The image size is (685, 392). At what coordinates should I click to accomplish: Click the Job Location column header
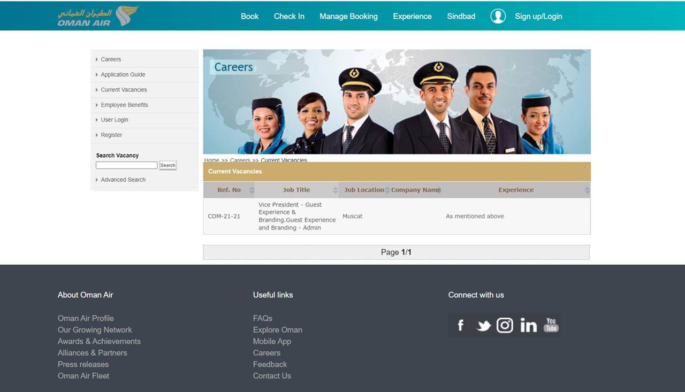(364, 190)
